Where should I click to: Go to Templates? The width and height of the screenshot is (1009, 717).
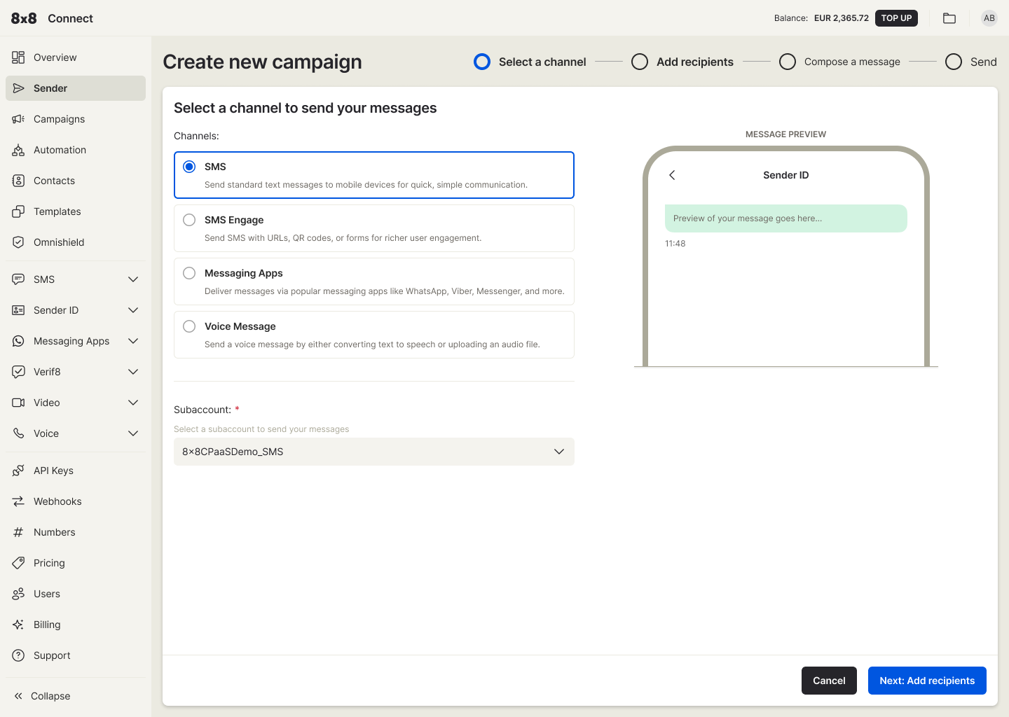click(x=56, y=211)
